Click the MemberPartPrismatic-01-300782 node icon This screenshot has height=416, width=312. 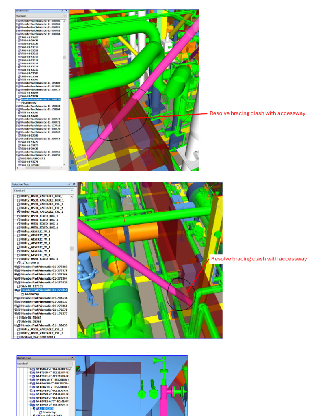point(19,24)
